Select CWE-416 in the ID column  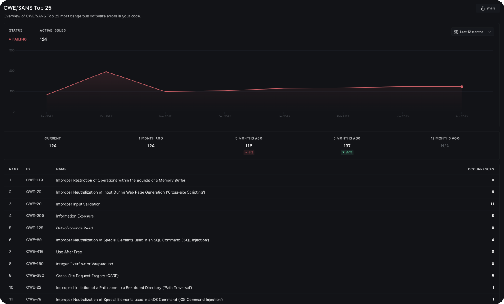(x=35, y=252)
